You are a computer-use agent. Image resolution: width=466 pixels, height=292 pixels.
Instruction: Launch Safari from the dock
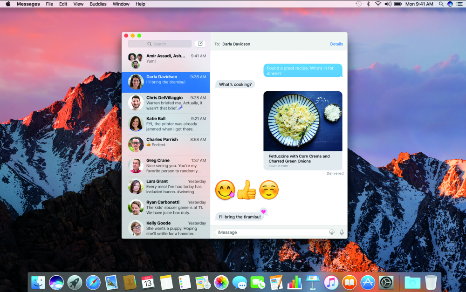93,282
